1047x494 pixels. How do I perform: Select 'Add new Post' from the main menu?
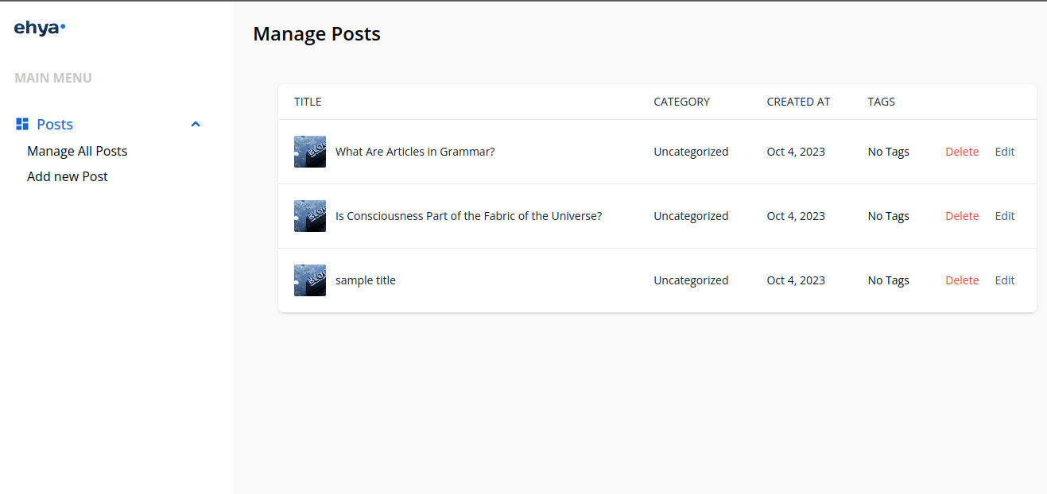point(67,176)
